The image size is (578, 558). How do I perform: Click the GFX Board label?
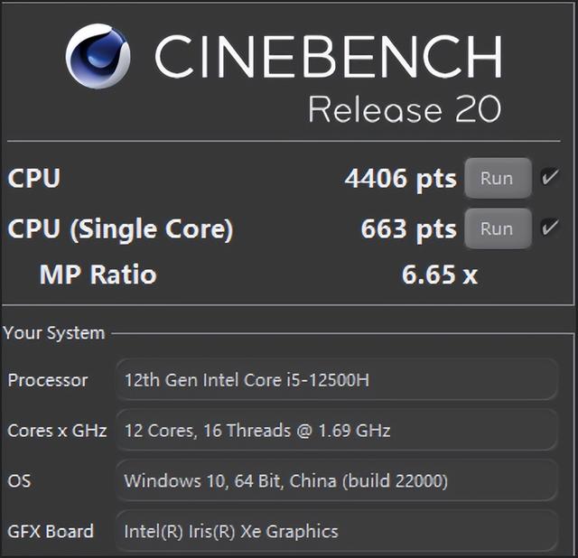click(51, 532)
